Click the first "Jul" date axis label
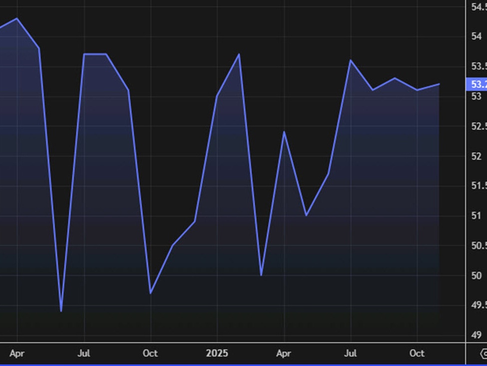This screenshot has height=366, width=487. point(84,353)
